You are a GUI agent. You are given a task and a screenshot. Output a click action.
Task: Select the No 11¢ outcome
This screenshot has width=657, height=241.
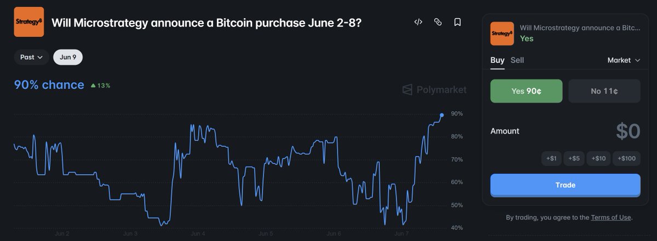tap(604, 91)
